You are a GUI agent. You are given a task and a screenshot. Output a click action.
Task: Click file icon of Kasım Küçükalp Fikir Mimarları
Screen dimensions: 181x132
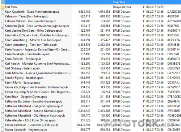3,87
